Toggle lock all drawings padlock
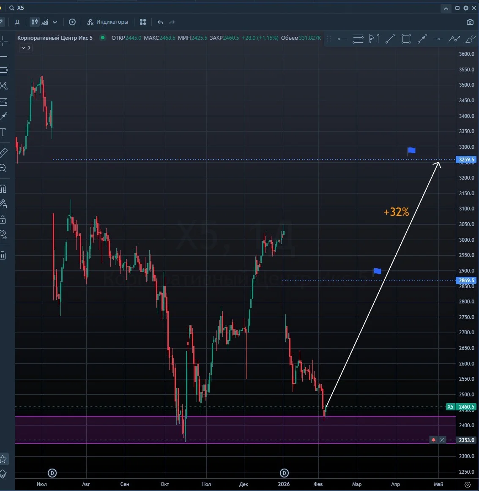This screenshot has width=479, height=491. [x=3, y=219]
